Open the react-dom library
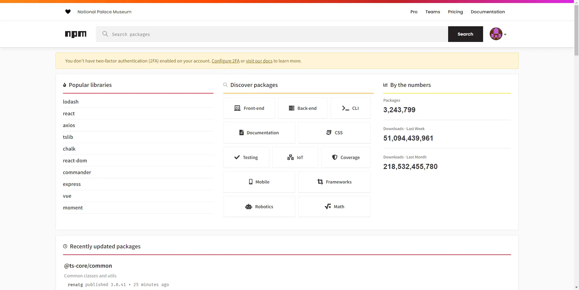This screenshot has height=290, width=579. 75,161
